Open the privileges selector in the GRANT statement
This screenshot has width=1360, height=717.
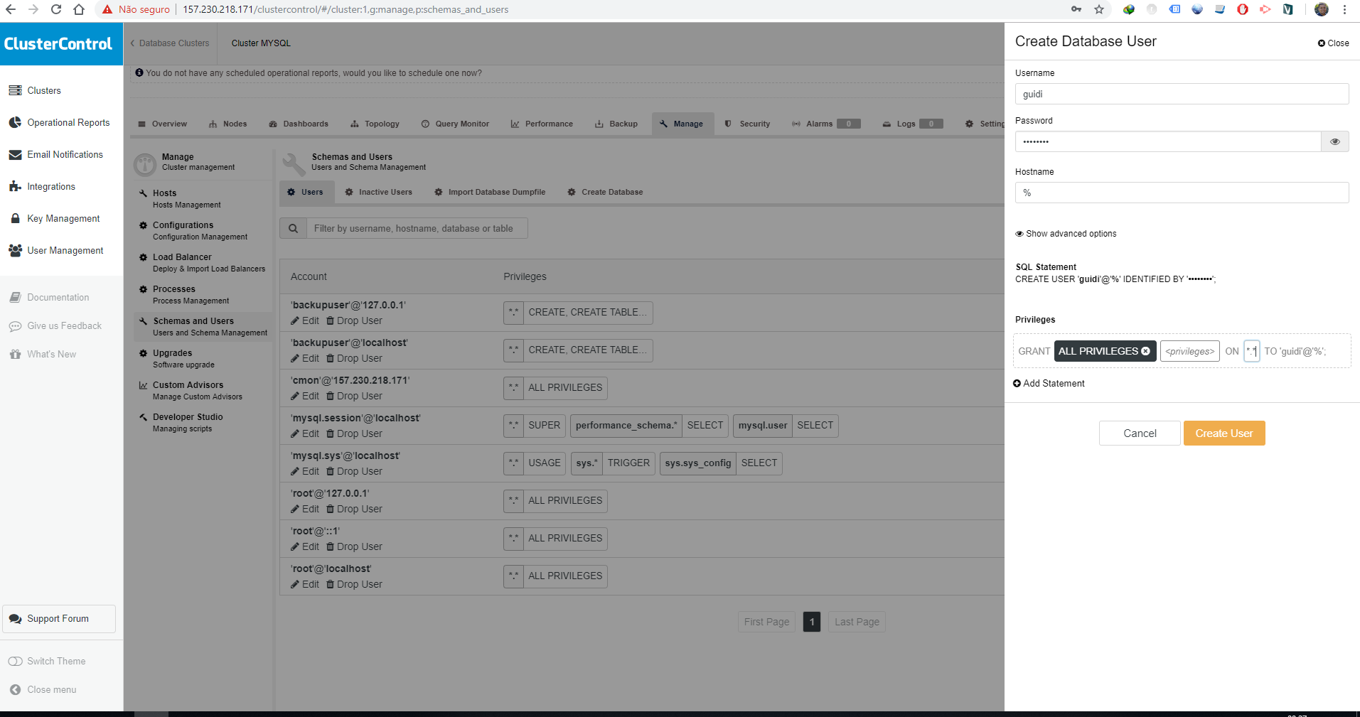point(1189,350)
